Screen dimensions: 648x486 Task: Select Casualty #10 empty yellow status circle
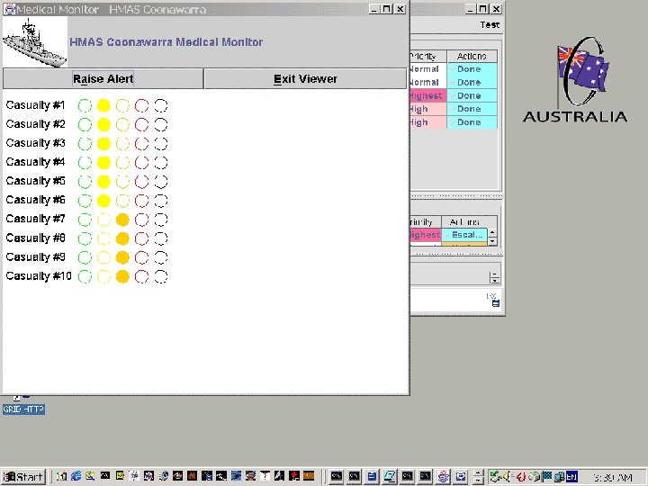103,276
